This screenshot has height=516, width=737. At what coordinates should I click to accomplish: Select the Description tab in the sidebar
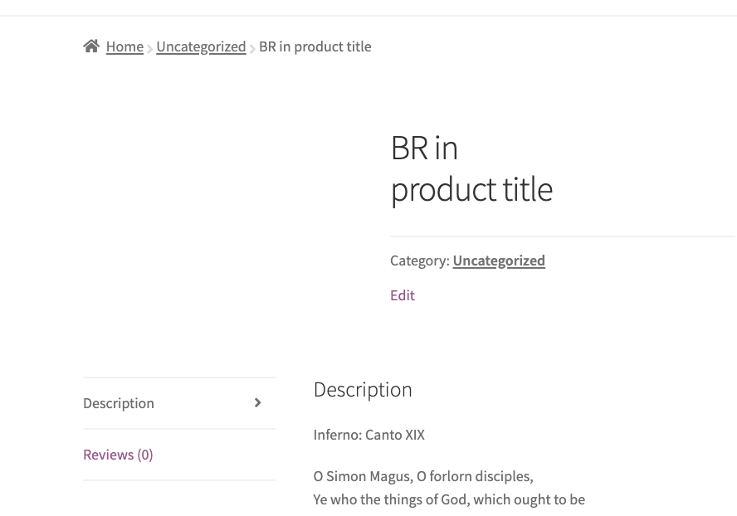click(118, 402)
